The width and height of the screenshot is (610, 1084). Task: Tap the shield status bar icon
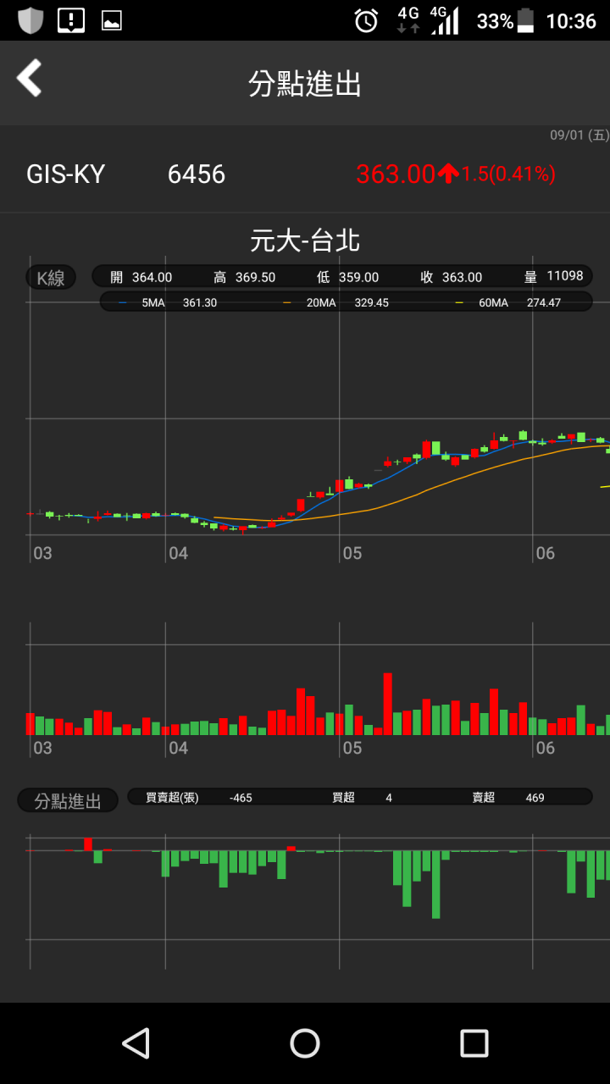pos(30,20)
